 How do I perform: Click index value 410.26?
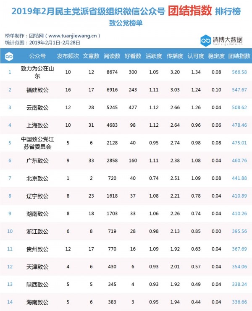(239, 213)
